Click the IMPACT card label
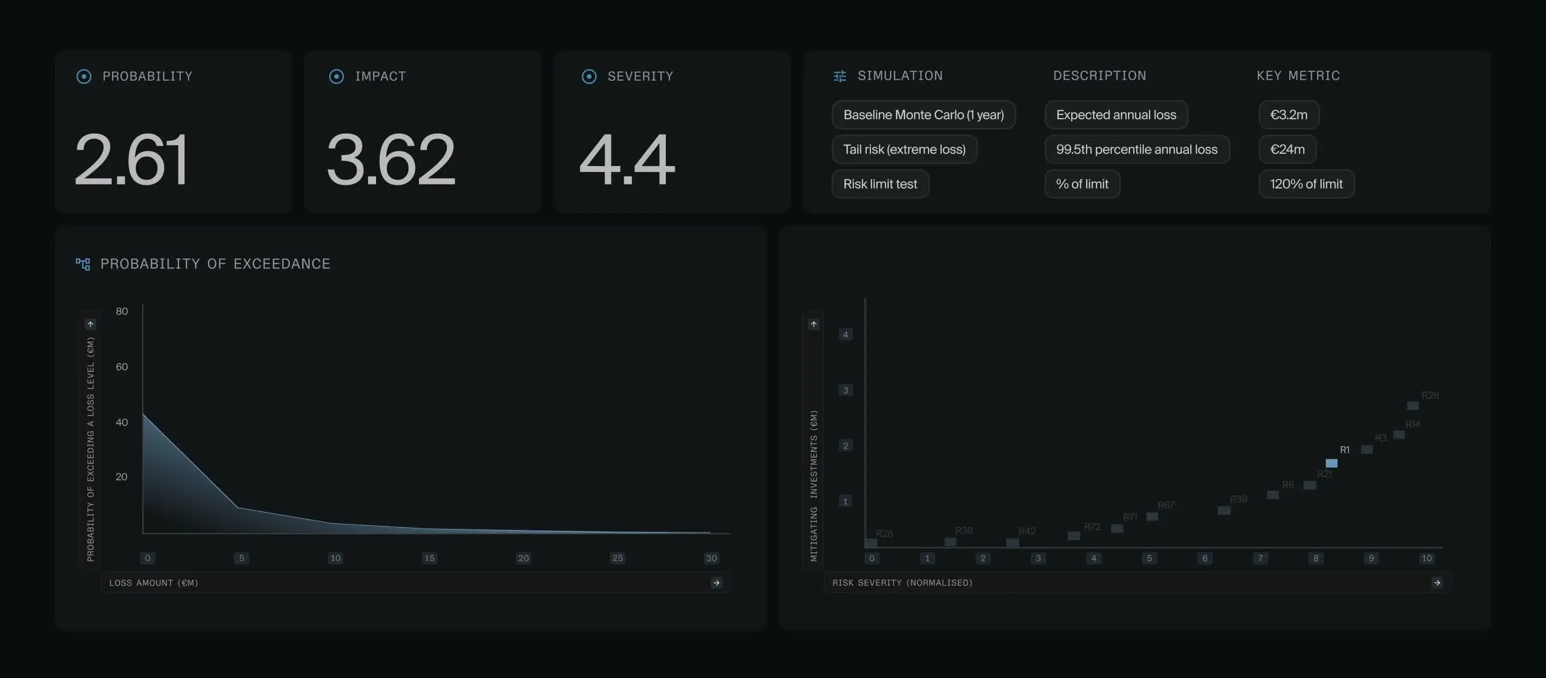 pos(381,76)
